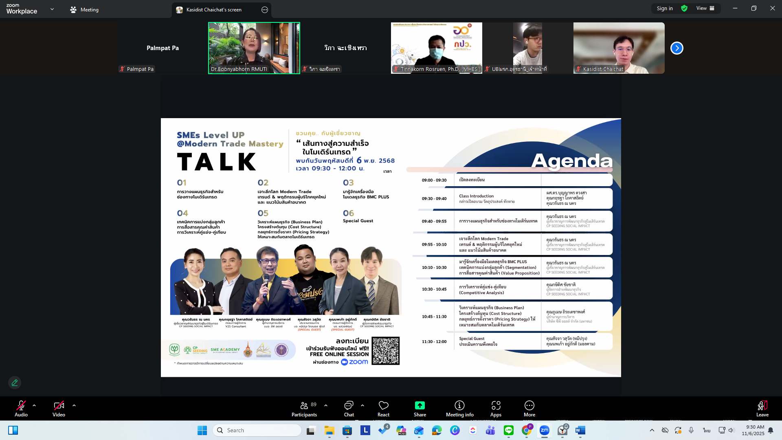The height and width of the screenshot is (440, 782).
Task: Select Dr.Boonyabhorn RMUTI video thumbnail
Action: coord(254,48)
